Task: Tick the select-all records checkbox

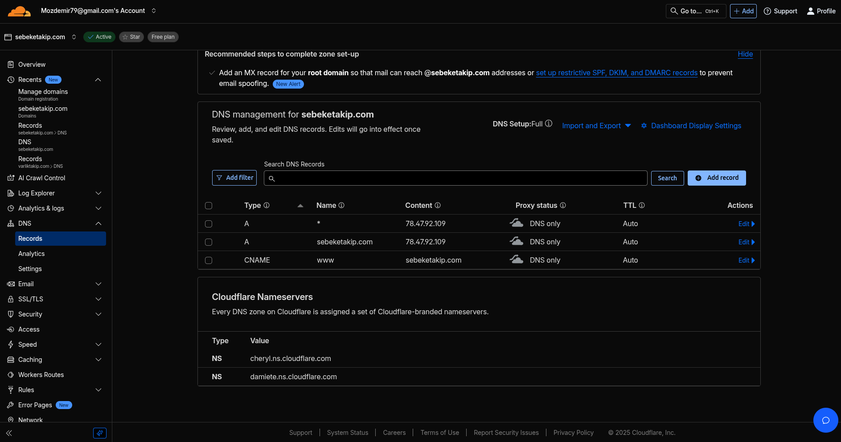Action: (209, 206)
